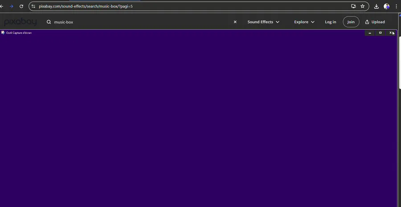This screenshot has height=207, width=401.
Task: Bookmark this page with the star
Action: (362, 6)
